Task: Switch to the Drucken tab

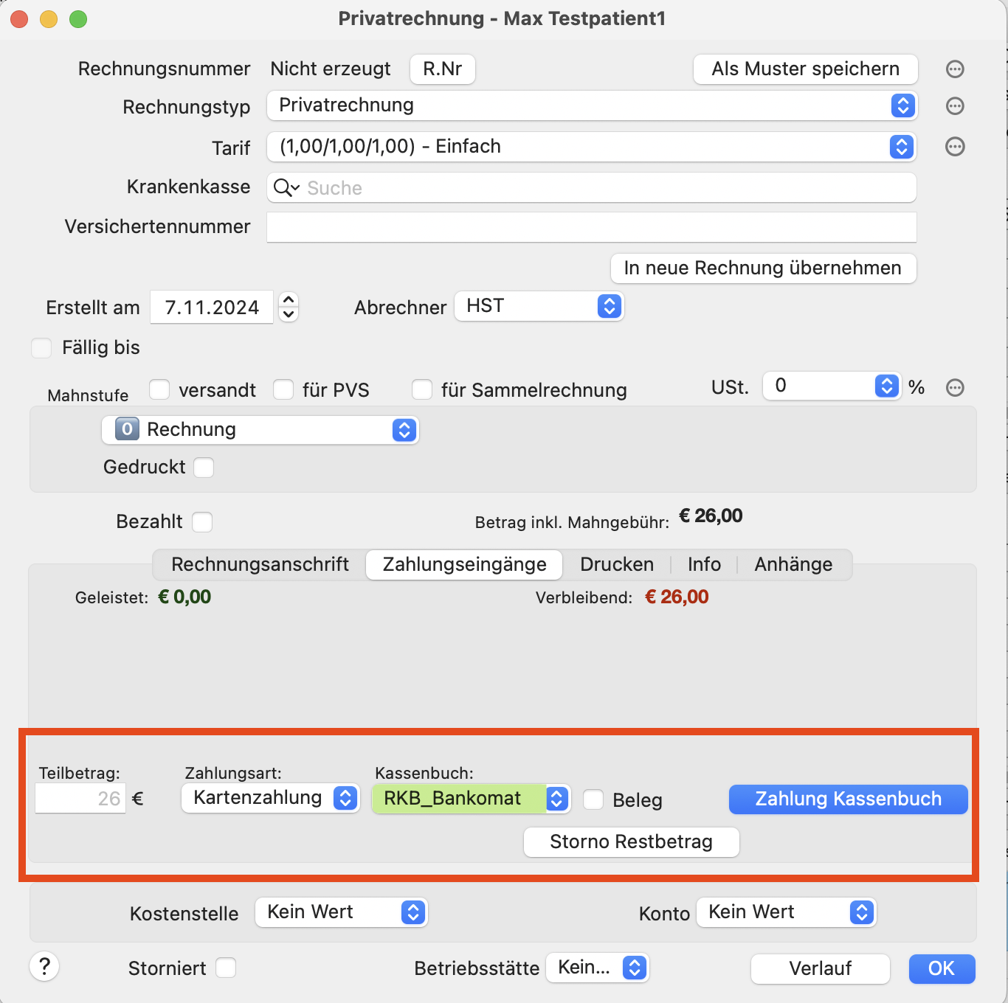Action: [617, 565]
